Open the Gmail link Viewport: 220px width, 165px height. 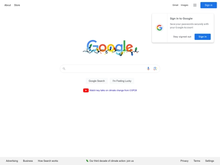click(x=175, y=5)
